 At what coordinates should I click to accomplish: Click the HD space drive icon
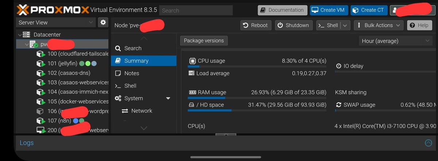tap(192, 105)
